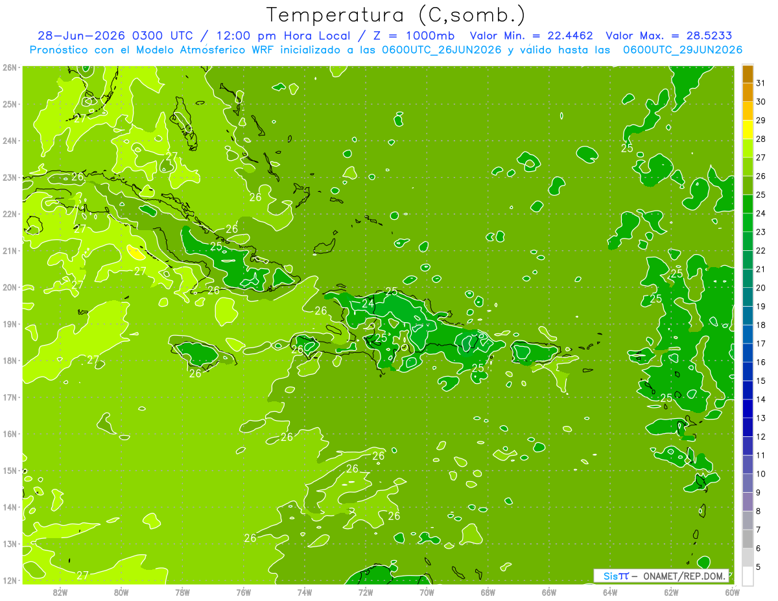The width and height of the screenshot is (778, 601).
Task: Pick the lime swatch between 27 and 28
Action: (748, 148)
